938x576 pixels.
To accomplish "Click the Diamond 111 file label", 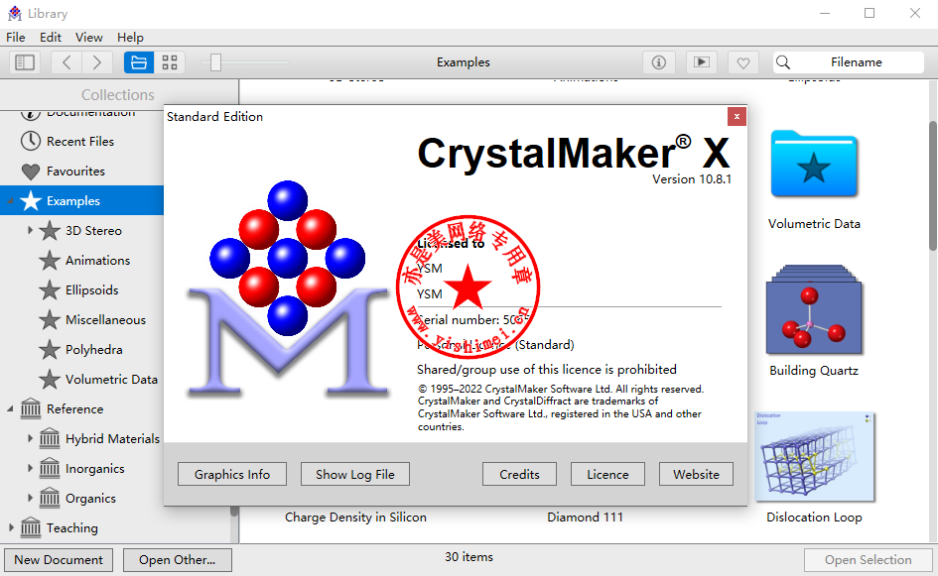I will (x=585, y=517).
